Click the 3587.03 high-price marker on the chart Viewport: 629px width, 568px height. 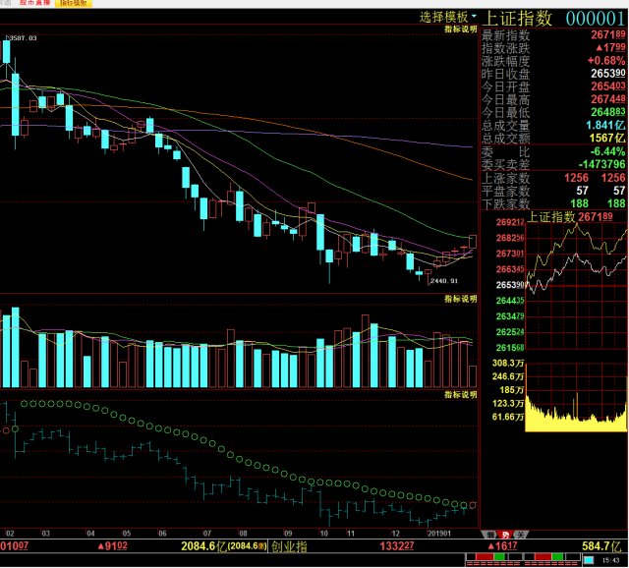coord(23,38)
